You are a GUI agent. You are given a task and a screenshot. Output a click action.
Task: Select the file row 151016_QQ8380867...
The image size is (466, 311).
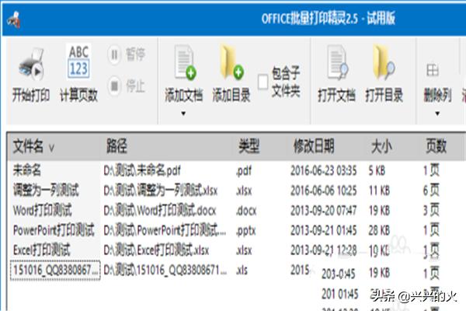(x=55, y=271)
